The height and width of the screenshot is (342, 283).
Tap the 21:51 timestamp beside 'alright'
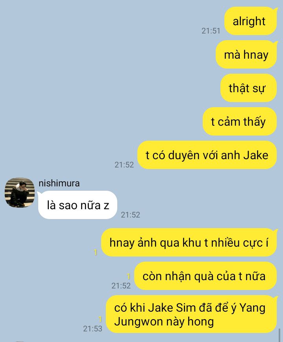[211, 31]
